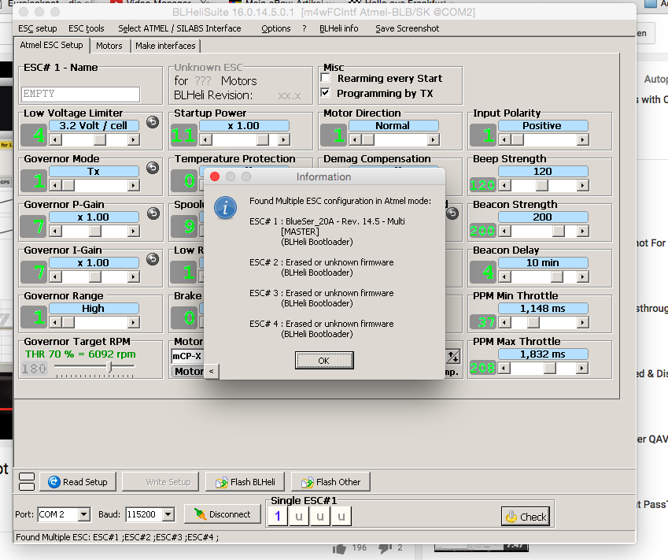Decrease Governor Mode with left arrow

[x=55, y=185]
